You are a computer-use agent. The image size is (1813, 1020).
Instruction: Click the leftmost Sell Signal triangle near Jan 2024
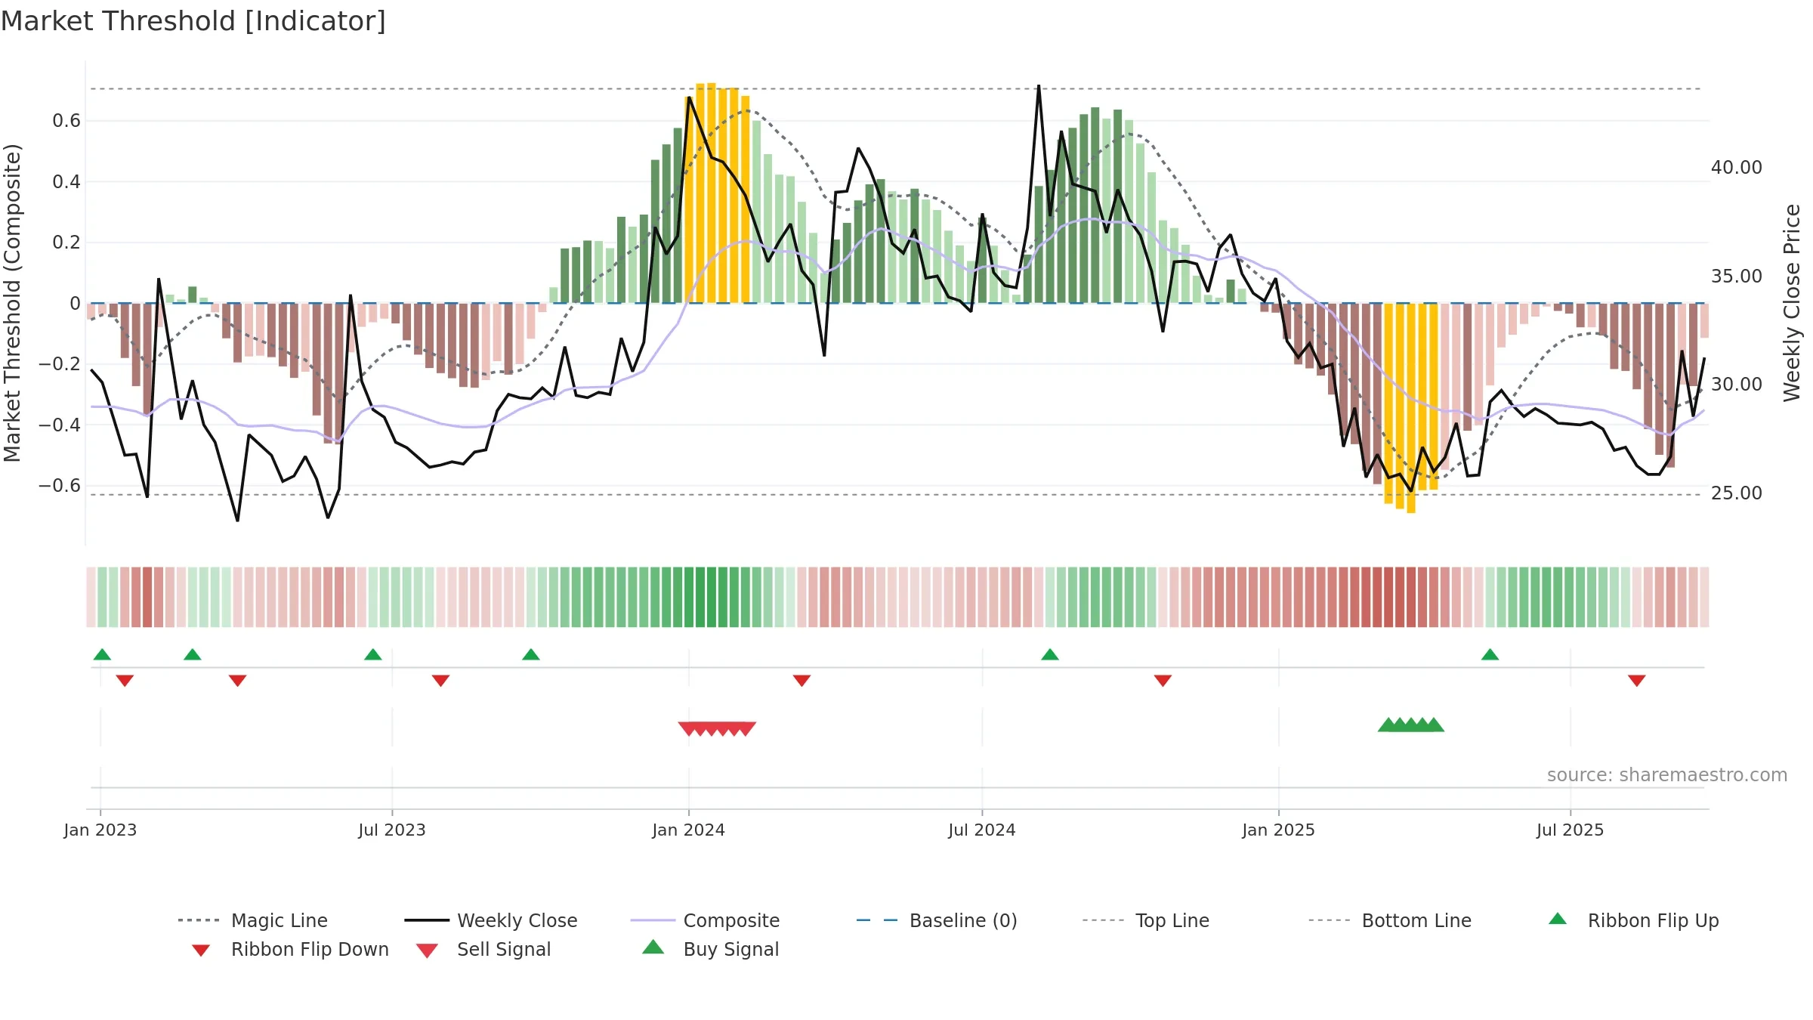[x=688, y=728]
